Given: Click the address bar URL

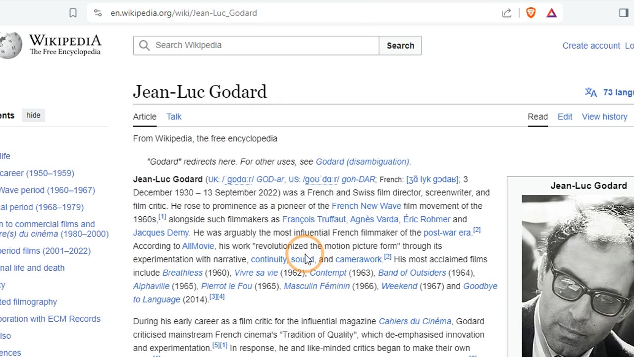Looking at the screenshot, I should click(184, 13).
